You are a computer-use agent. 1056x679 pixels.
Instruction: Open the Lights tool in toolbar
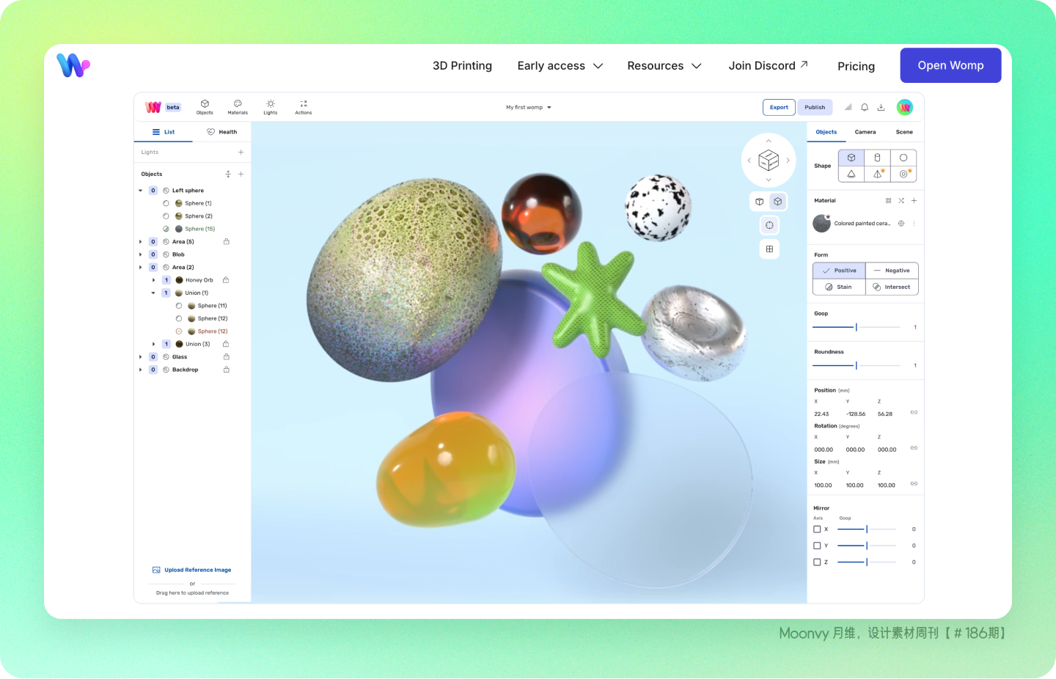[x=271, y=107]
